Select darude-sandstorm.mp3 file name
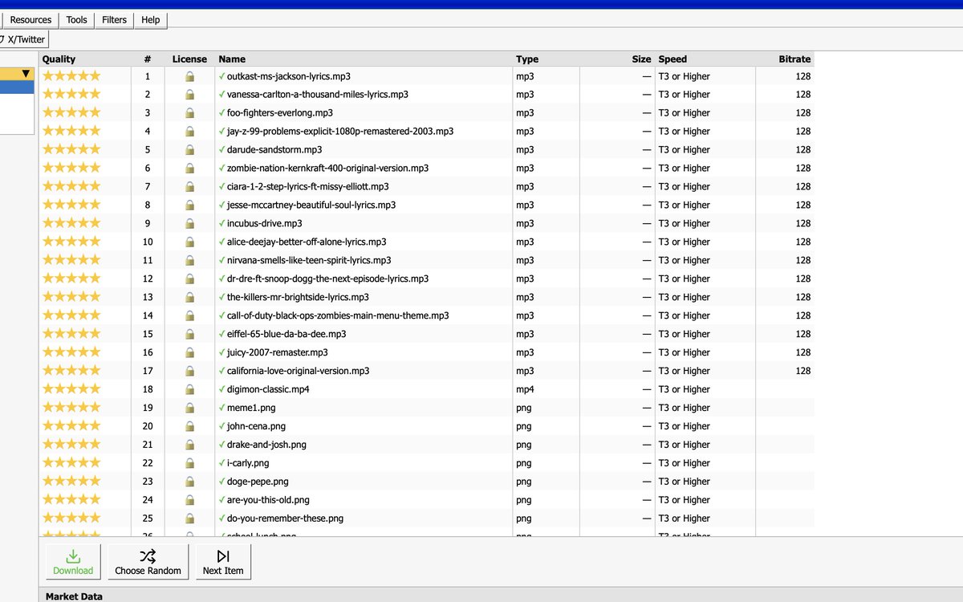 pyautogui.click(x=274, y=150)
